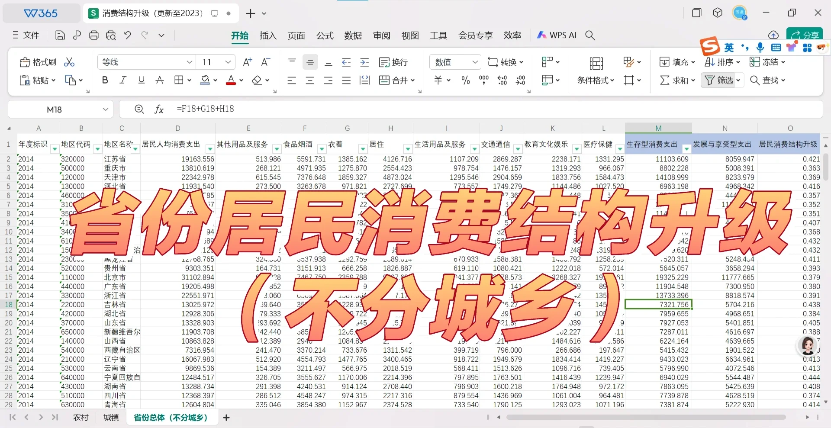
Task: Open the 视图 View tab
Action: coord(410,35)
